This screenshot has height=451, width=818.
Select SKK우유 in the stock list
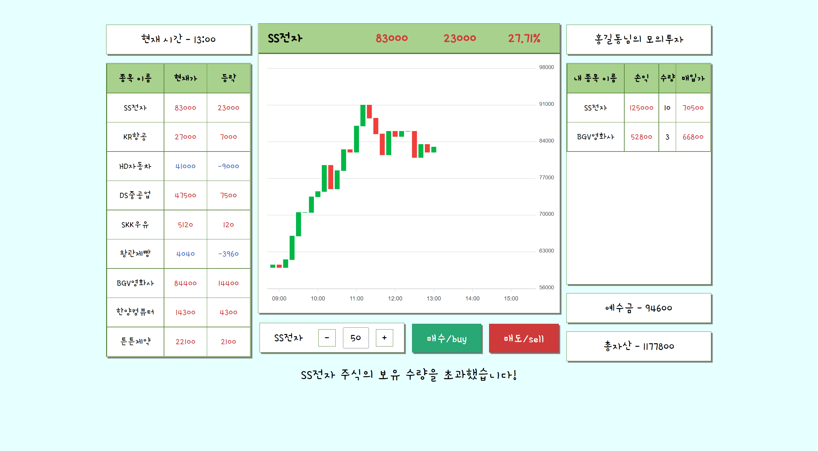point(135,224)
